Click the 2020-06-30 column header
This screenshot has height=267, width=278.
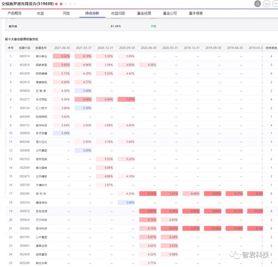pos(148,48)
